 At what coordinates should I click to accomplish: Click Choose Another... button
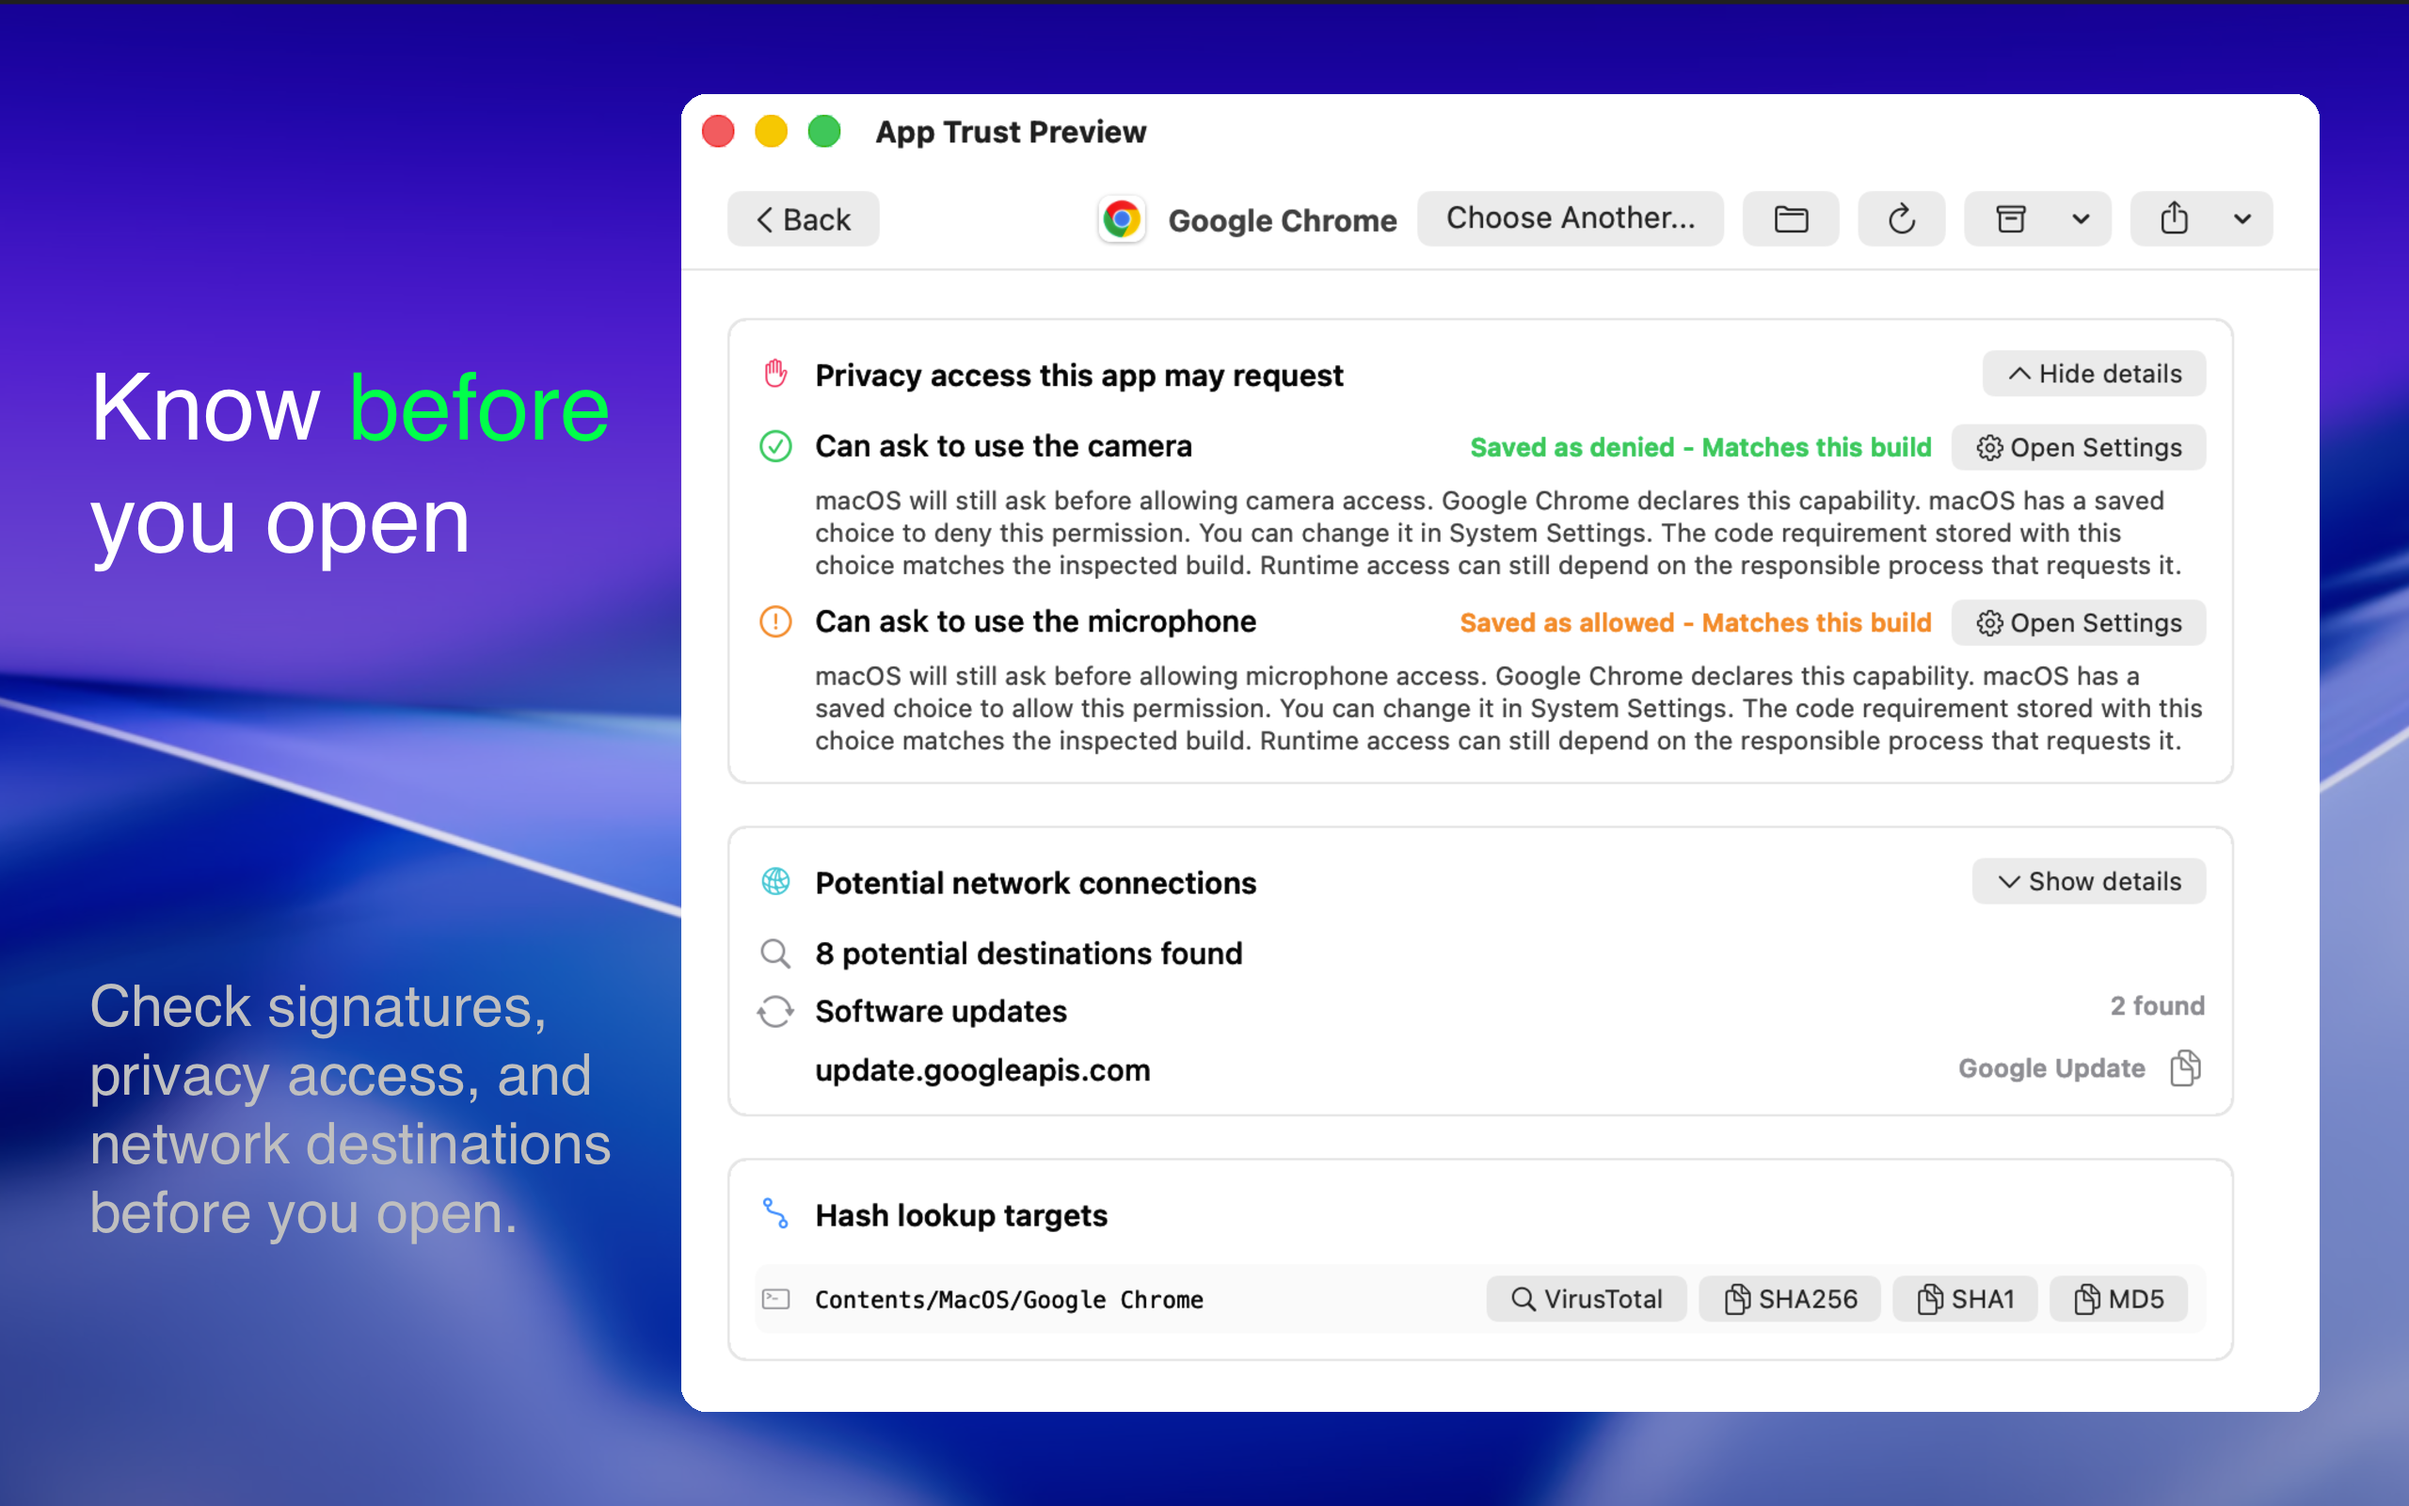click(1570, 218)
